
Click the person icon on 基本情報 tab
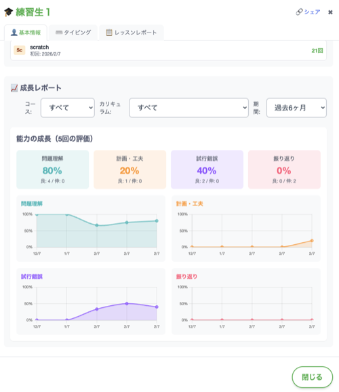coord(14,33)
